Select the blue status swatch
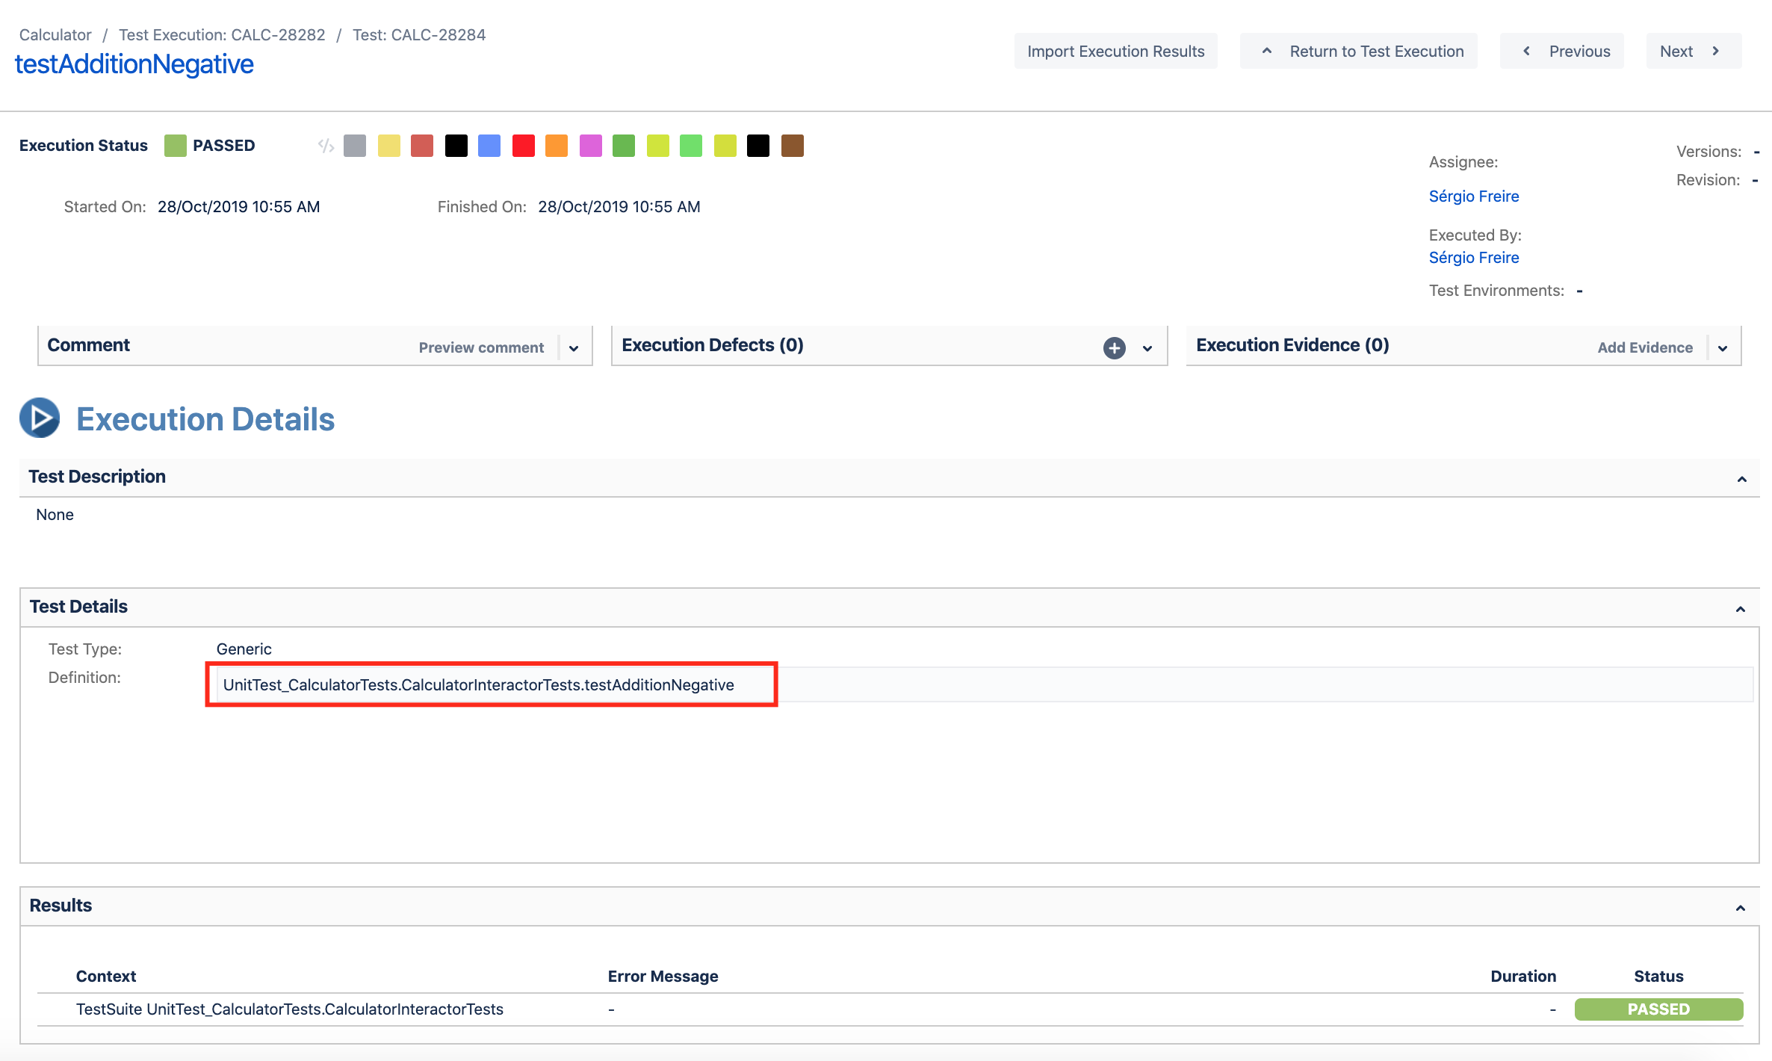 489,146
